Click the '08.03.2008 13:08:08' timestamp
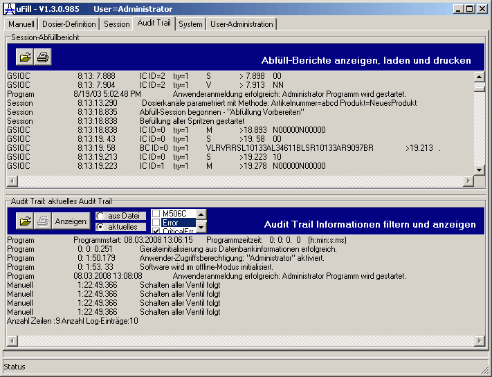492x377 pixels. (x=108, y=276)
